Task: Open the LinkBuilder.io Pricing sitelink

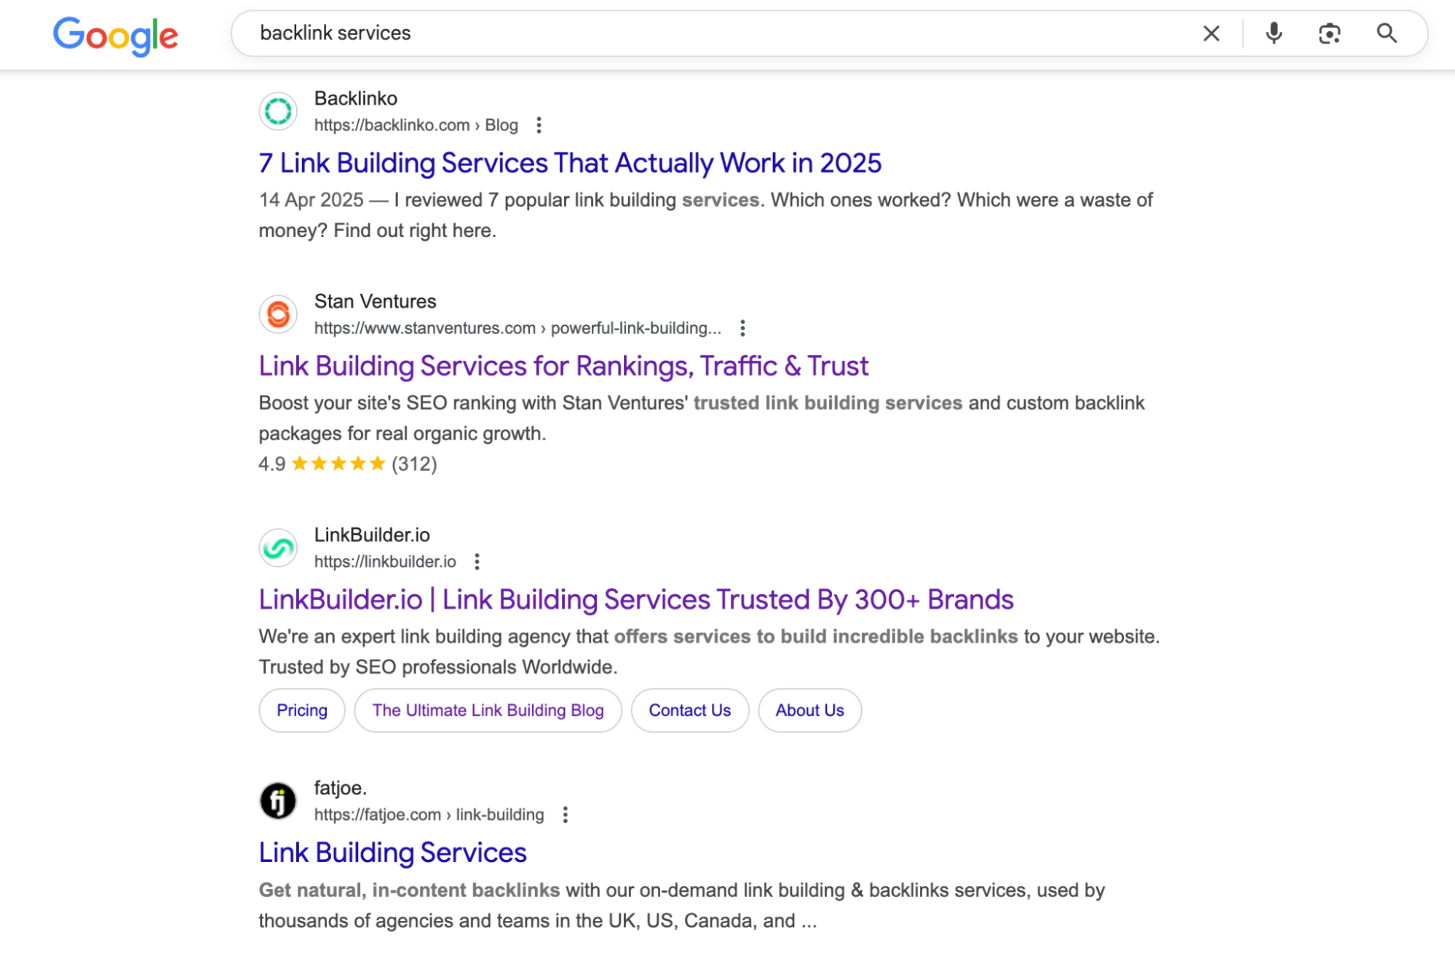Action: 301,710
